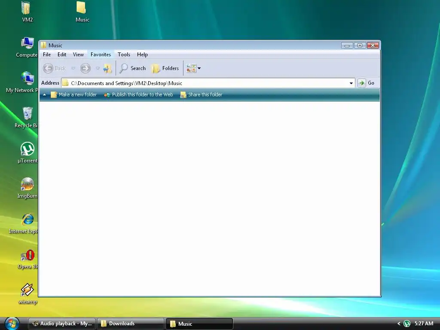Click Share this folder link
Screen dimensions: 440x330
[201, 95]
